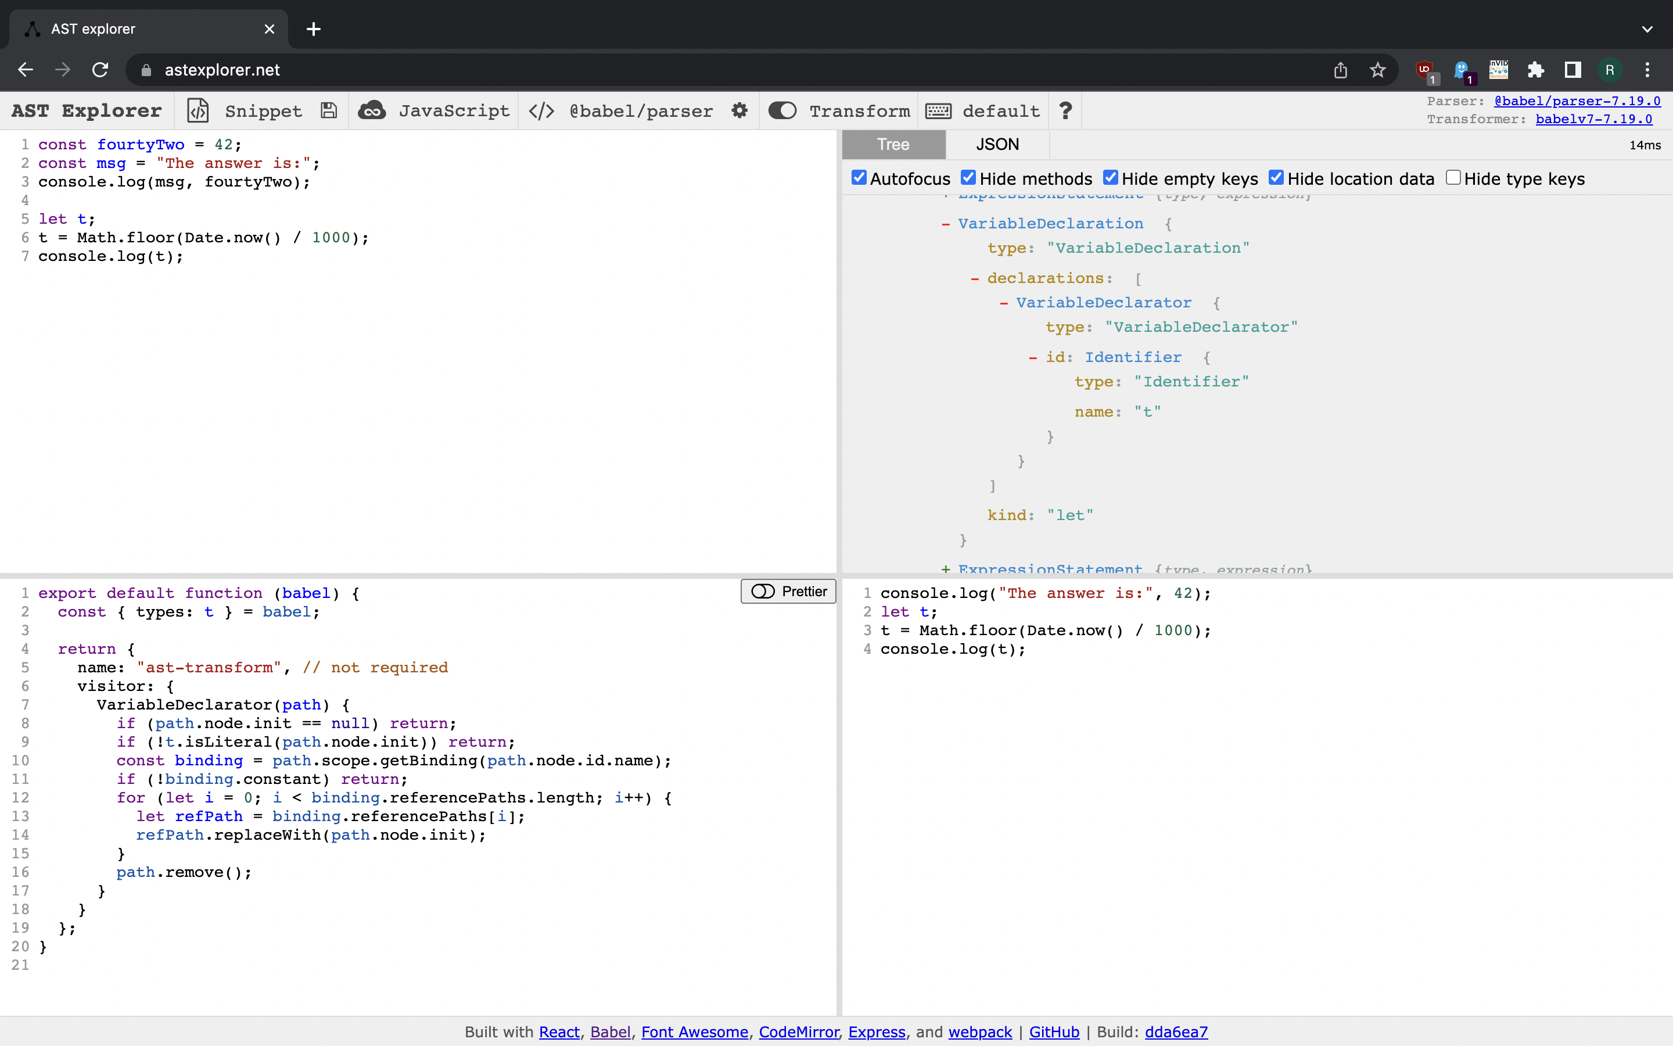
Task: Toggle the browser side panel icon
Action: tap(1573, 70)
